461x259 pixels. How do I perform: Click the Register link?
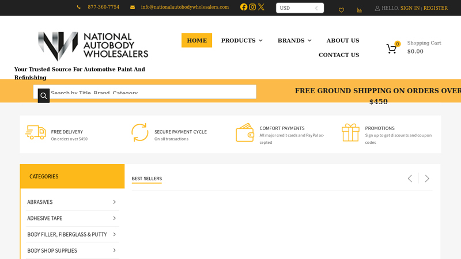point(436,8)
